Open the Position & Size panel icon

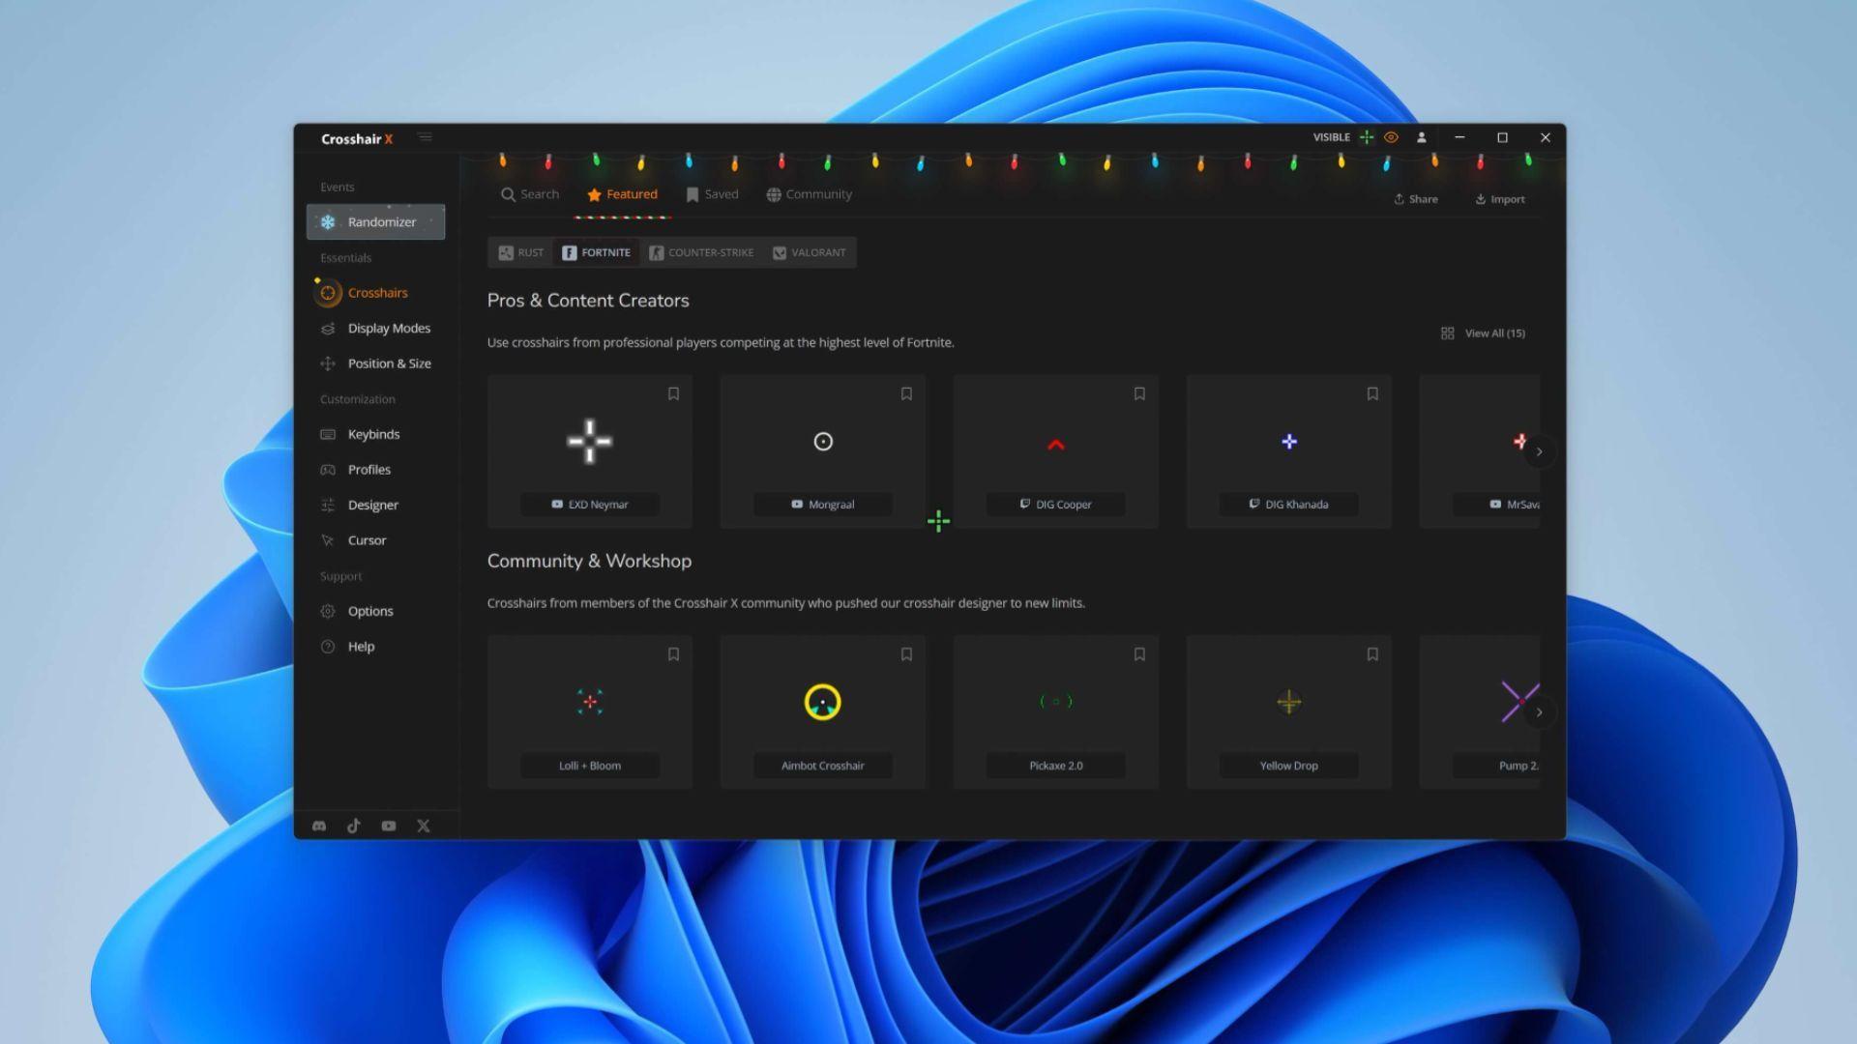(x=328, y=363)
